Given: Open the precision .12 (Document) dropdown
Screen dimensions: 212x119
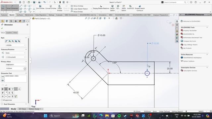Looking at the screenshot, I should (x=16, y=57).
